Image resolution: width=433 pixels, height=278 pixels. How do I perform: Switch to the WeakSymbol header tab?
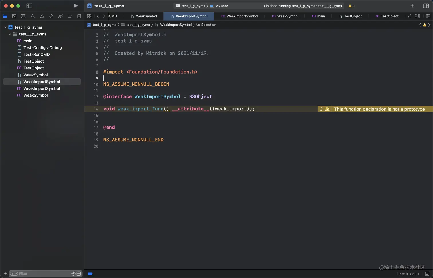click(144, 16)
